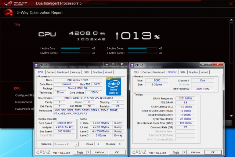This screenshot has height=157, width=235.
Task: Click the Intel inside Core i7 logo
Action: (x=113, y=86)
